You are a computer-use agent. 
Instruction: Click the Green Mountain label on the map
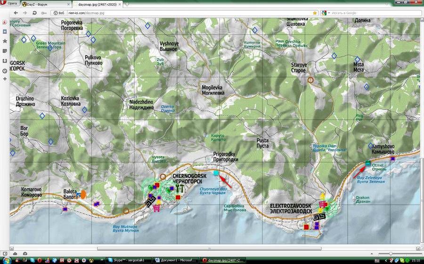pos(50,43)
